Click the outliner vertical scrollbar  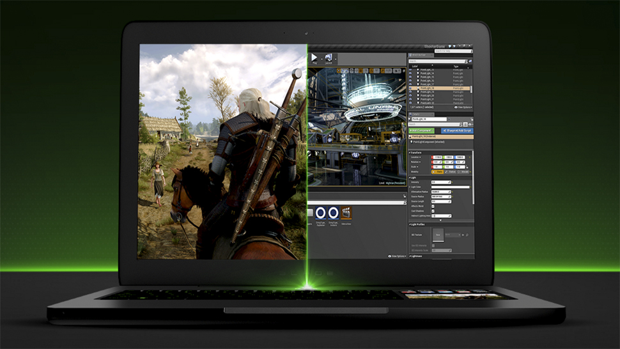tap(471, 89)
